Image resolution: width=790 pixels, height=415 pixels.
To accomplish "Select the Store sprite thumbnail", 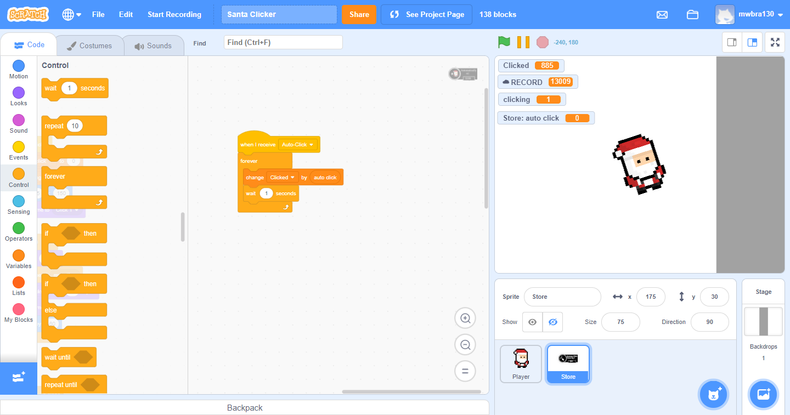I will (568, 363).
